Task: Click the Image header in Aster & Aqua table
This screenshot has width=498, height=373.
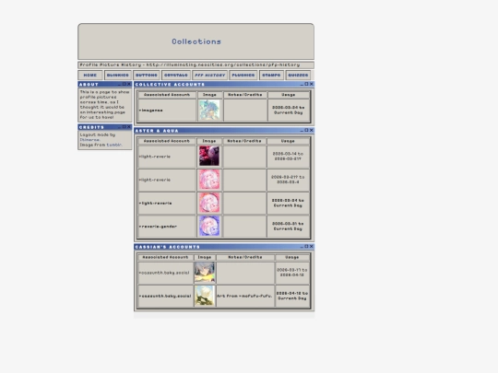Action: pos(209,141)
